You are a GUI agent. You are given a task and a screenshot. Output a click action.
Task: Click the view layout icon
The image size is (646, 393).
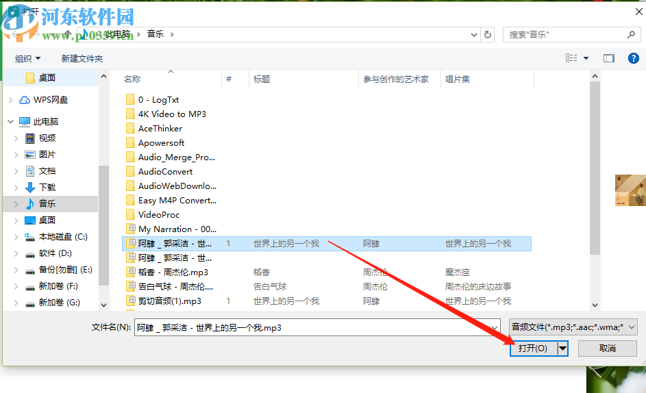coord(571,58)
